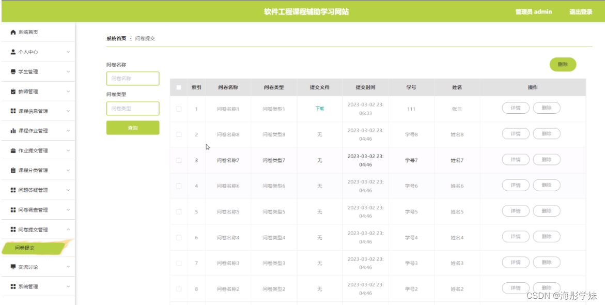The height and width of the screenshot is (305, 605).
Task: Check the box for row 问卷名称7
Action: [179, 160]
